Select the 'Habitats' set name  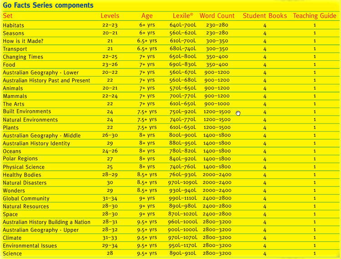14,25
